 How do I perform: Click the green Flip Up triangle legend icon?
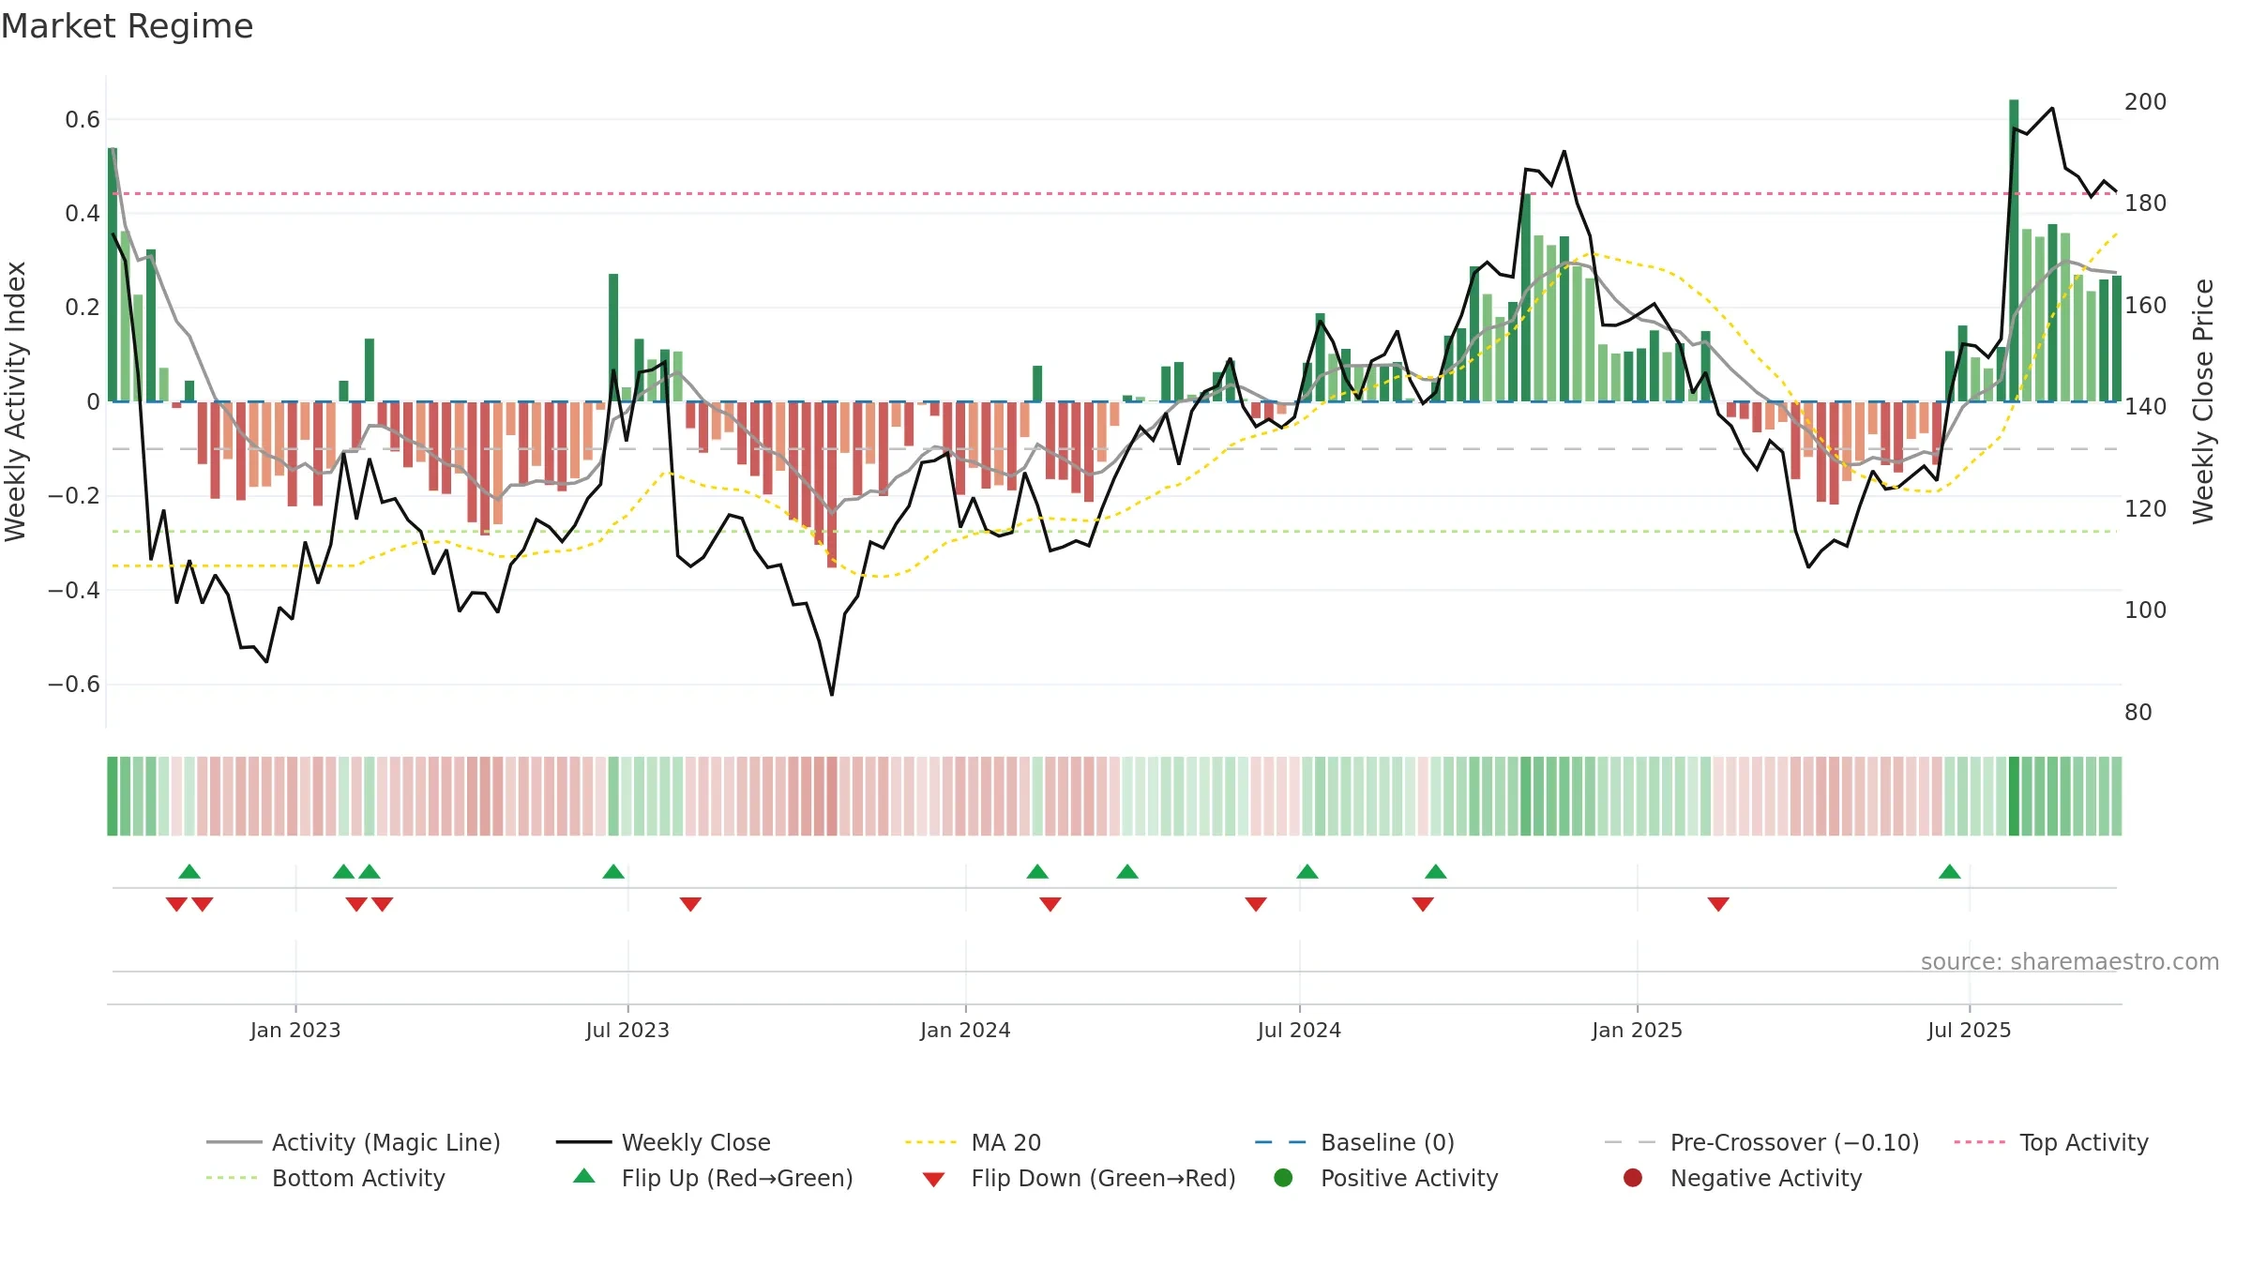[584, 1176]
